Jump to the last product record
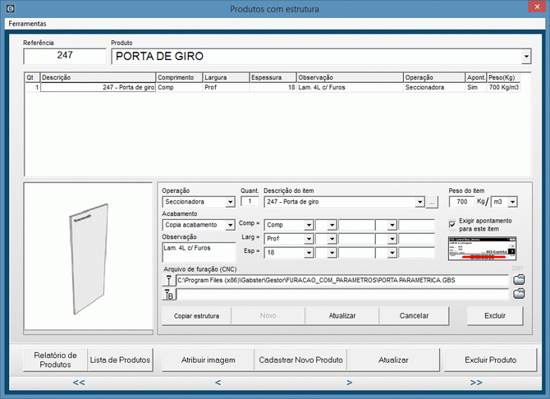The image size is (550, 399). point(476,382)
